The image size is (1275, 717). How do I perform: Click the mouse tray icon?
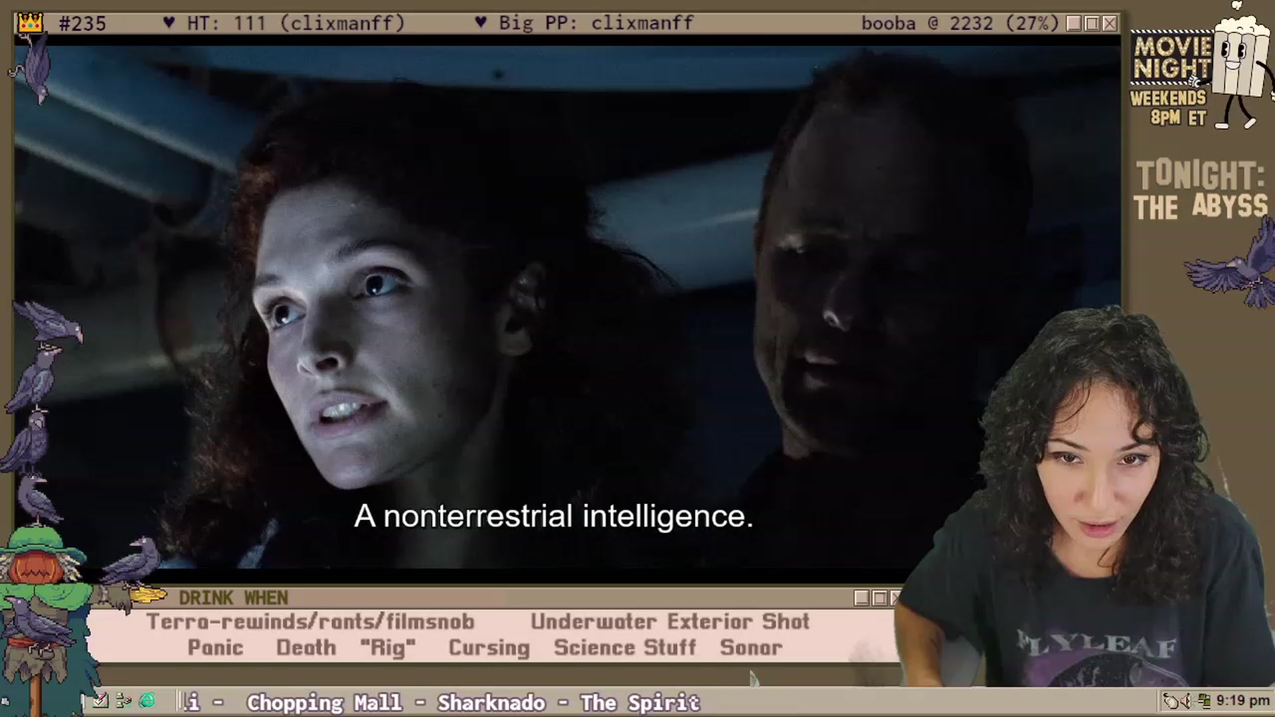[1172, 700]
